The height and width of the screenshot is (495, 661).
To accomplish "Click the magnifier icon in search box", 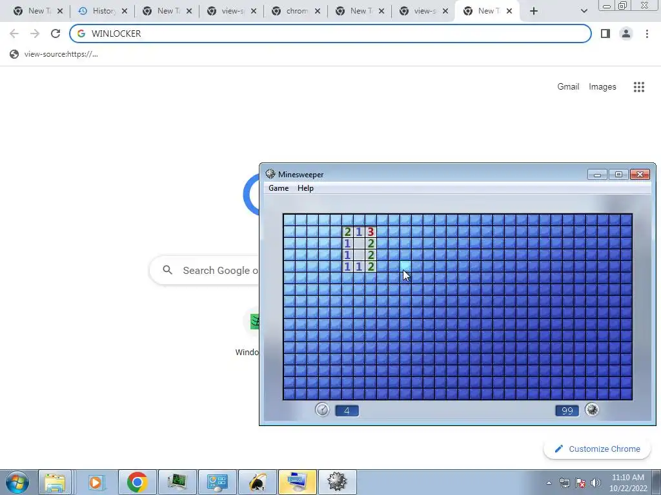I will pos(167,270).
